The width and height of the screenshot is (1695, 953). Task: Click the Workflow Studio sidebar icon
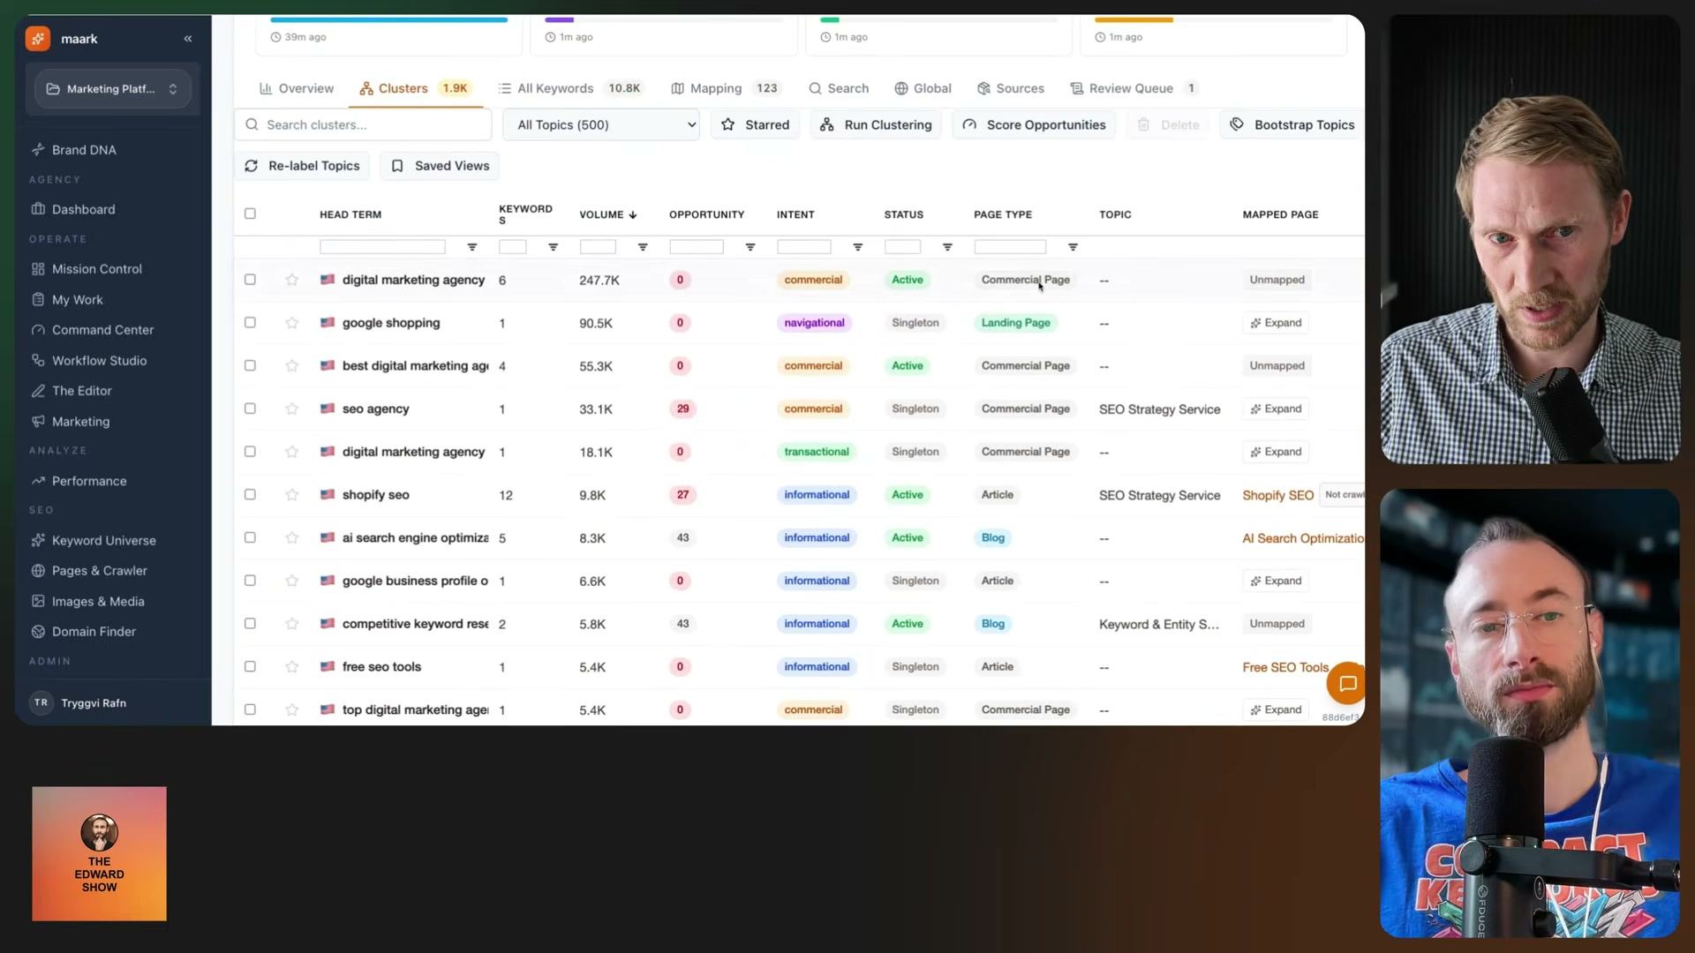coord(38,360)
